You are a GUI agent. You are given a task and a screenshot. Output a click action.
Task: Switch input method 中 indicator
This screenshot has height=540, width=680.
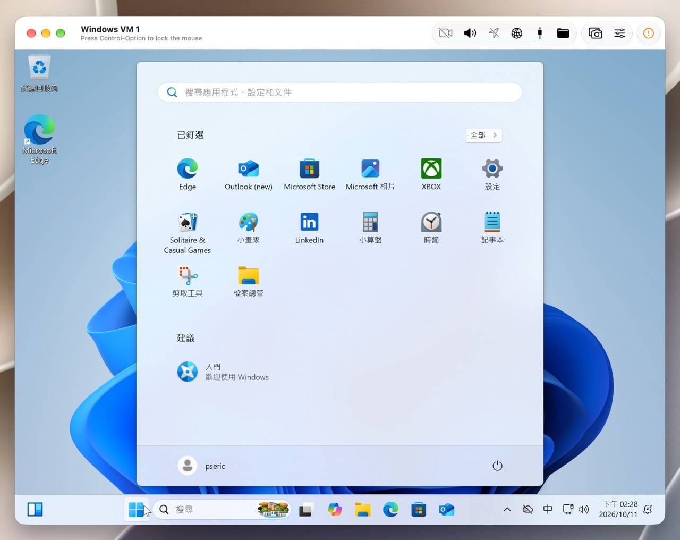548,510
